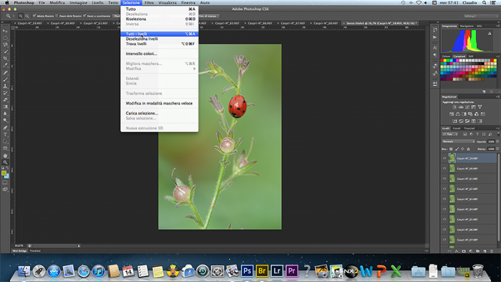This screenshot has width=501, height=282.
Task: Delete layer using the trash icon
Action: tap(492, 251)
